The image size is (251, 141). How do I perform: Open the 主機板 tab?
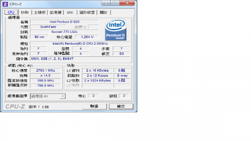[x=40, y=12]
